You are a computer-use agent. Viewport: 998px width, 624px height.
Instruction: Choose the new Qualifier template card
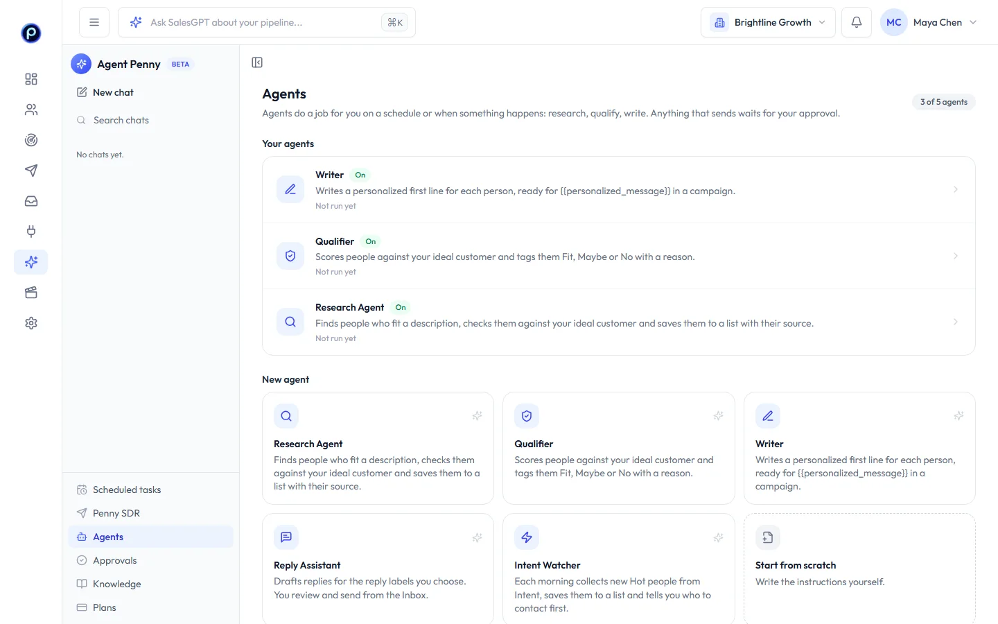618,449
